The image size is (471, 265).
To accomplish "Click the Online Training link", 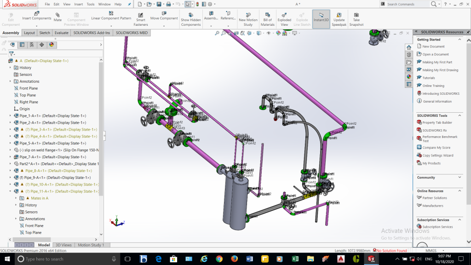I will (433, 86).
